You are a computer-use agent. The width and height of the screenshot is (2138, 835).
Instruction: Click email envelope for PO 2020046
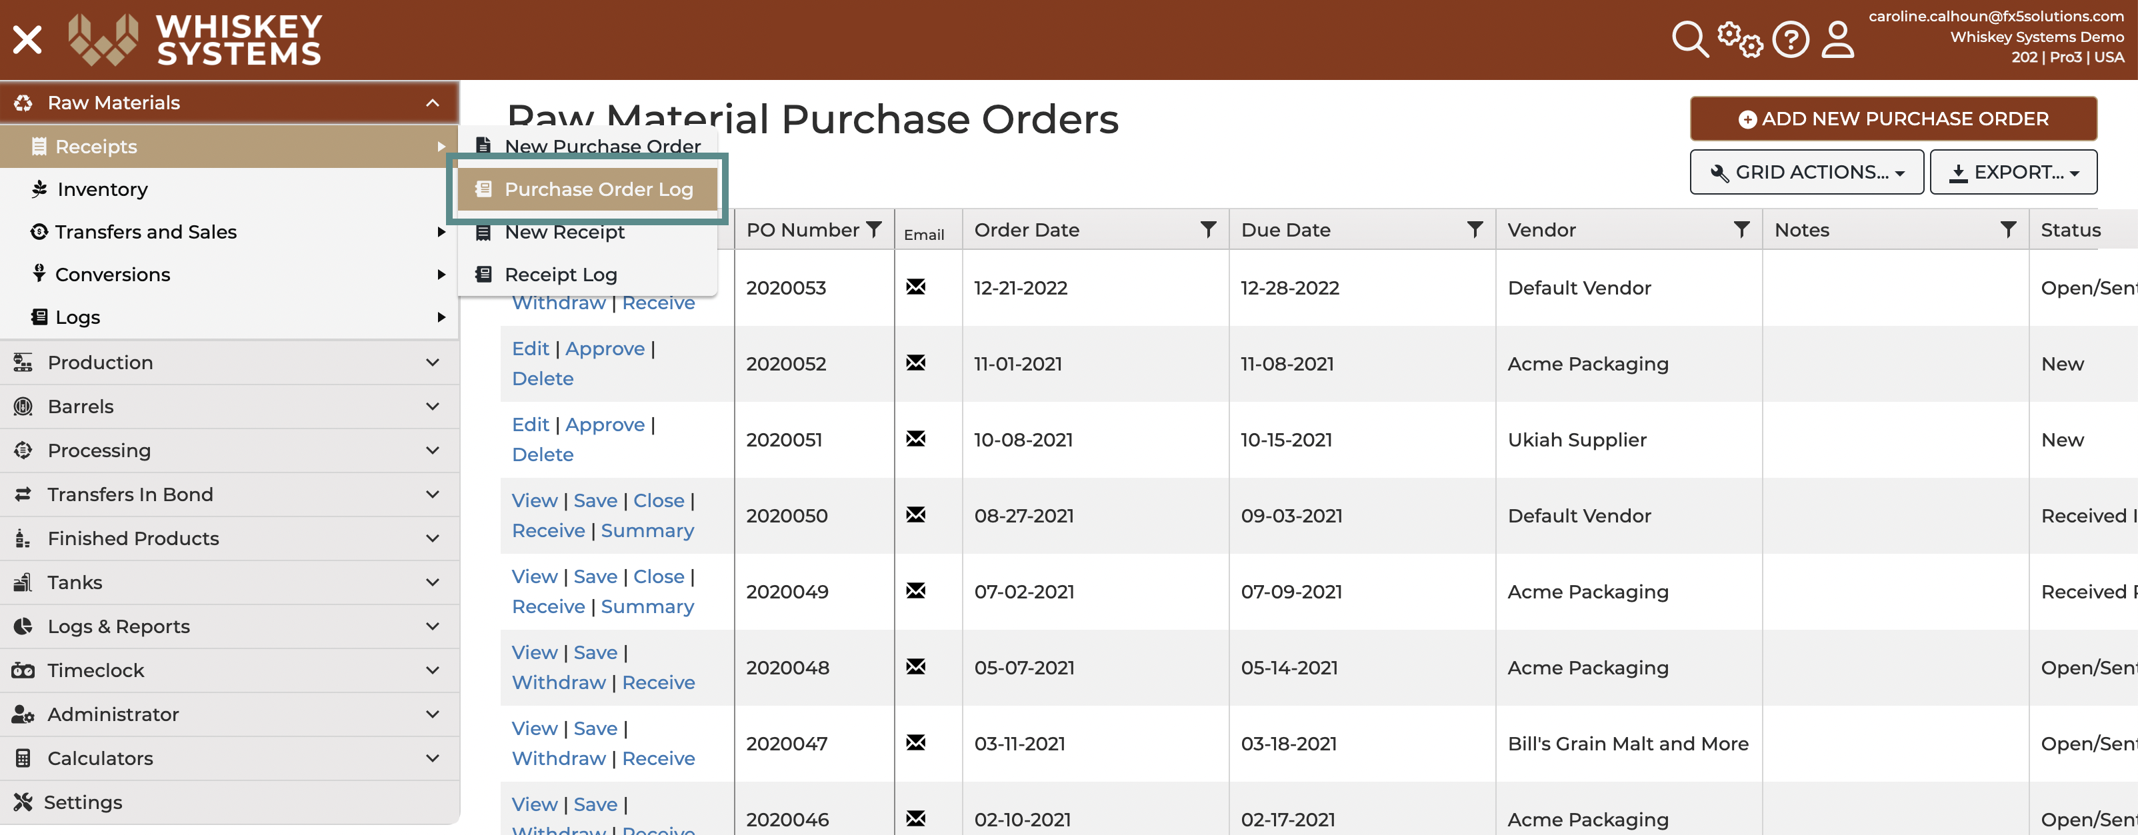pos(915,818)
